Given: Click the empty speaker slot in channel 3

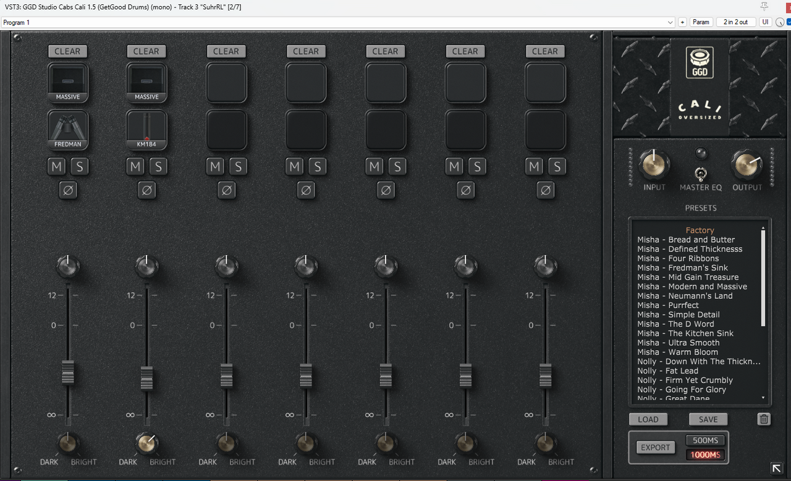Looking at the screenshot, I should tap(227, 82).
